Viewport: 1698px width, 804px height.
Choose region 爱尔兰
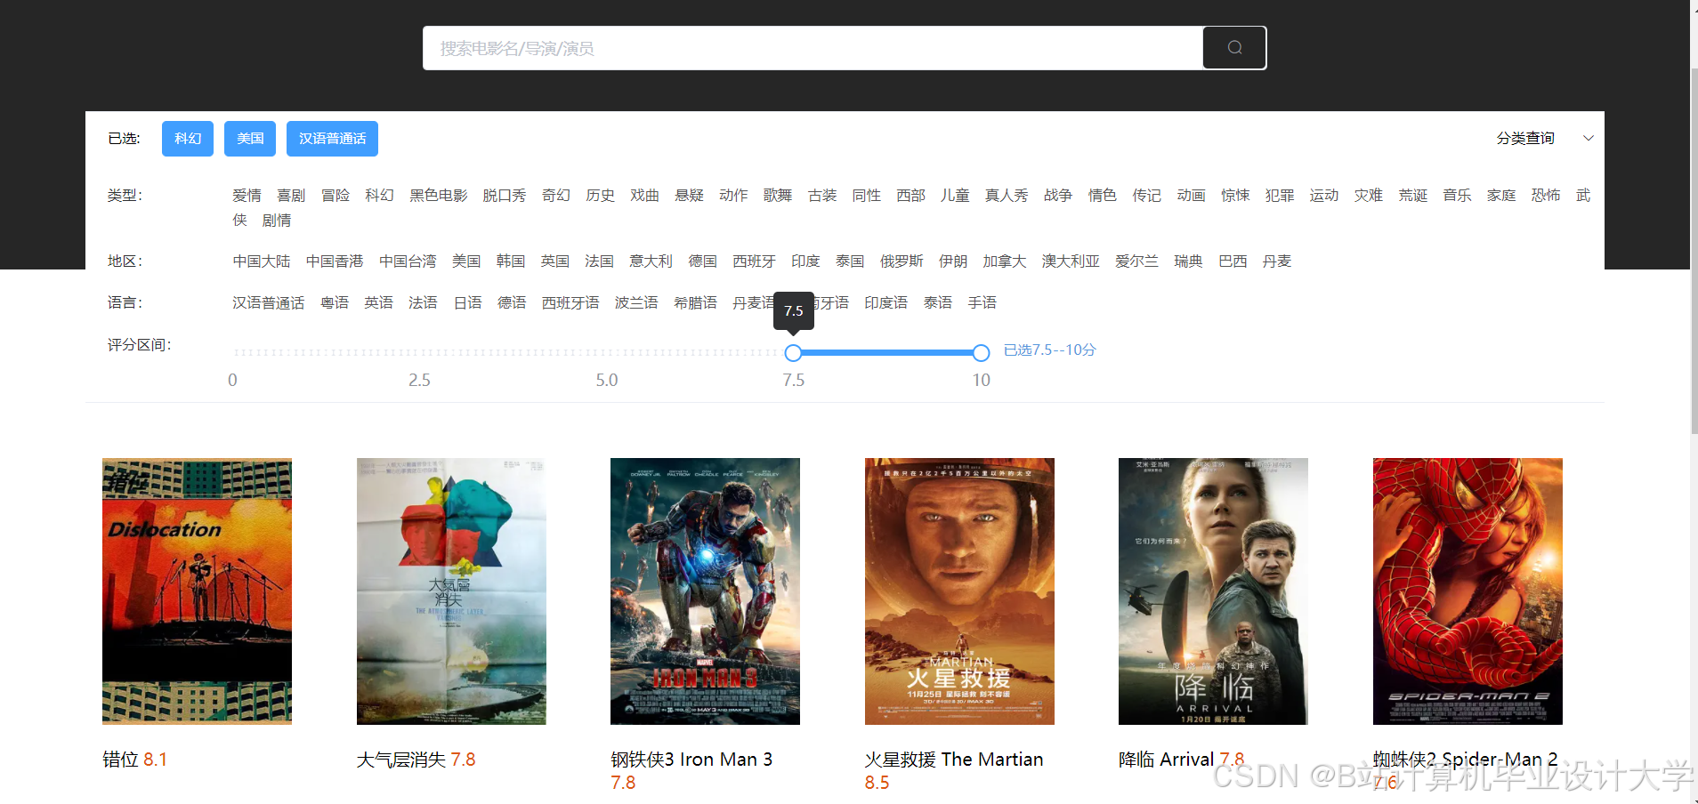[x=1136, y=261]
